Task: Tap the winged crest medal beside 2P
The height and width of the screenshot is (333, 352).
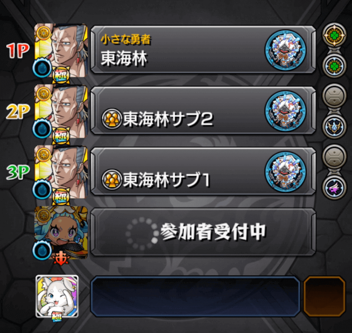Action: coord(334,127)
